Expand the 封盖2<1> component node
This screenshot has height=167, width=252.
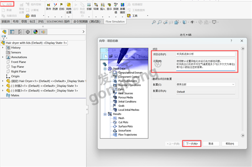pyautogui.click(x=3, y=86)
